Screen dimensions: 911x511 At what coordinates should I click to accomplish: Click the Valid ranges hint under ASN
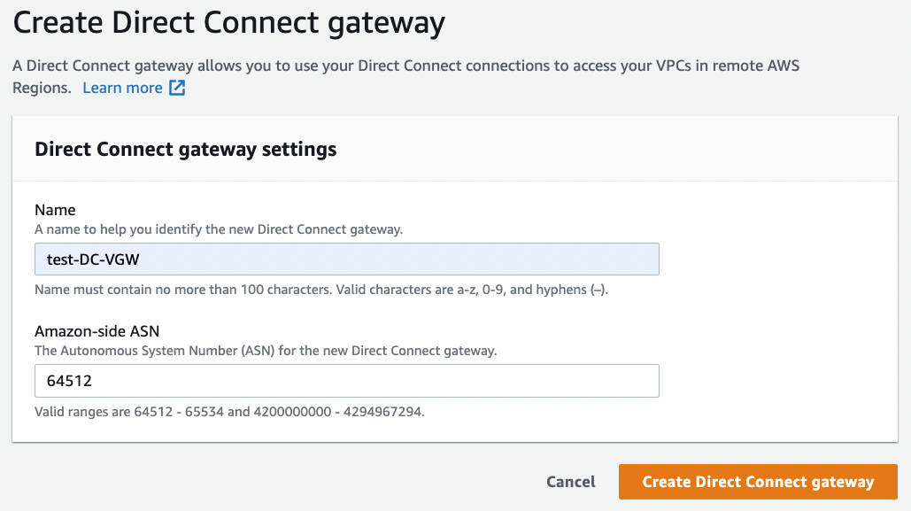pyautogui.click(x=229, y=412)
